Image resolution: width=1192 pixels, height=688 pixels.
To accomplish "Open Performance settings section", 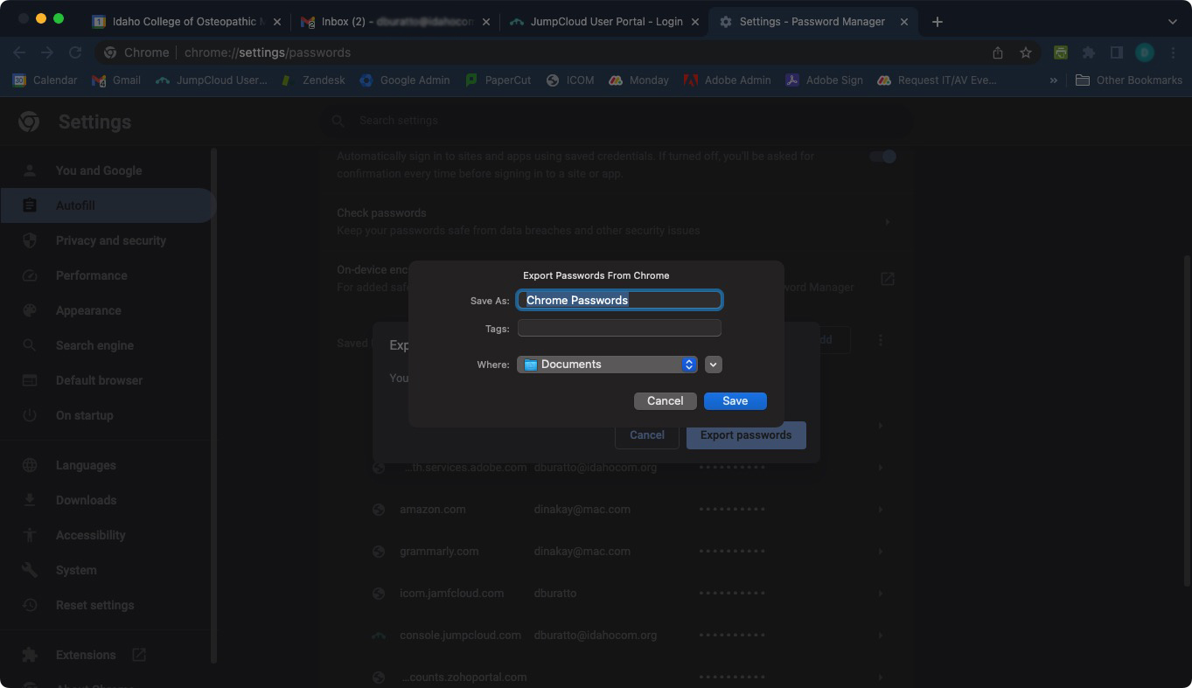I will (x=91, y=275).
